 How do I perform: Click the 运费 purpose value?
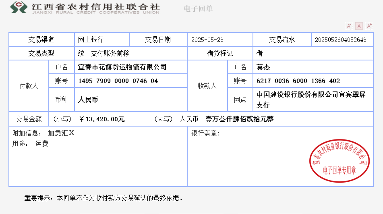pyautogui.click(x=41, y=143)
